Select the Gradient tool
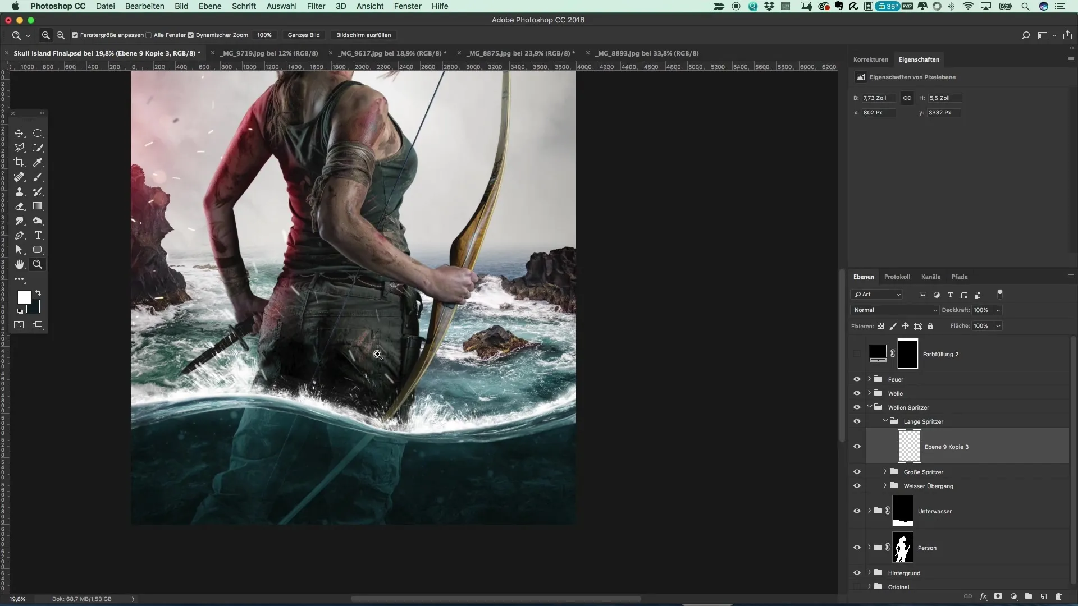The width and height of the screenshot is (1078, 606). click(x=38, y=206)
